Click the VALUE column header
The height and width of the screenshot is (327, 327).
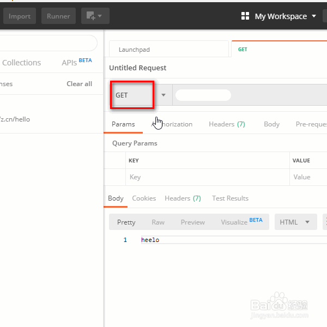(301, 161)
